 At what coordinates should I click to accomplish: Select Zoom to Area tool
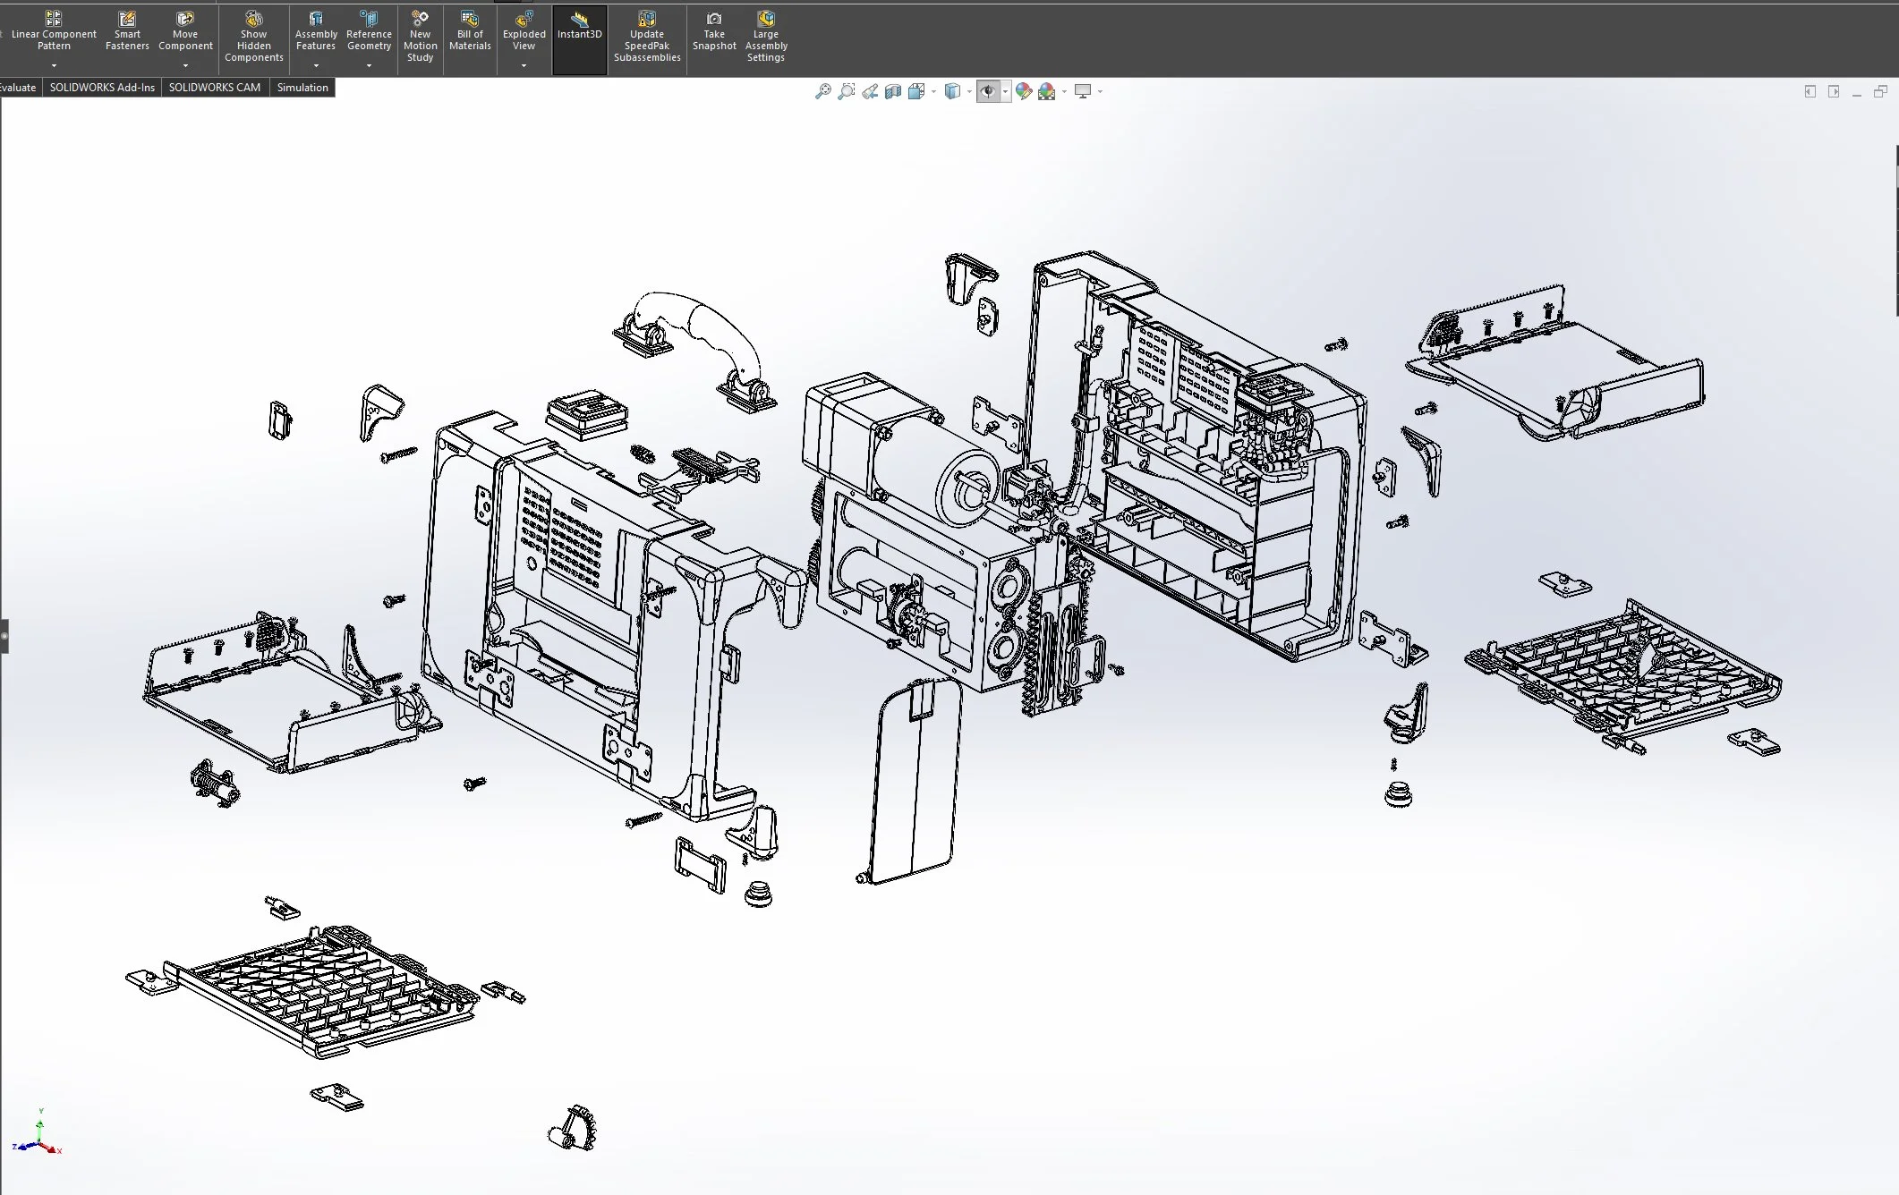tap(846, 91)
